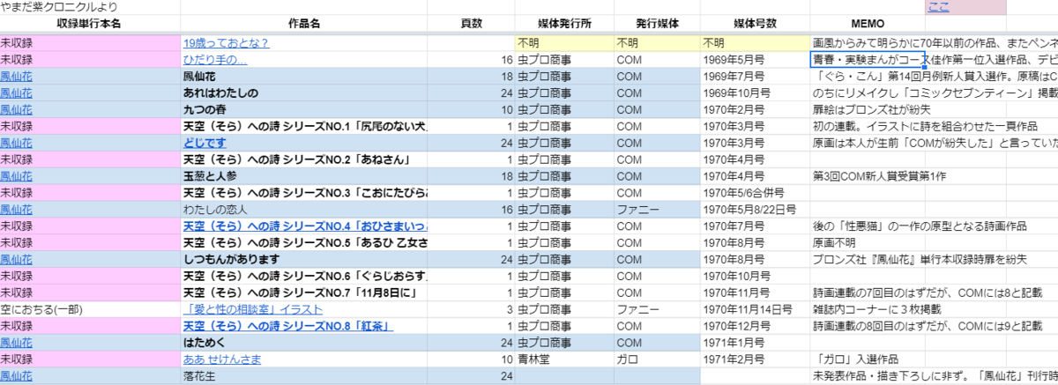Select the '1969年5月号' issue cell
The height and width of the screenshot is (385, 1058).
point(755,59)
